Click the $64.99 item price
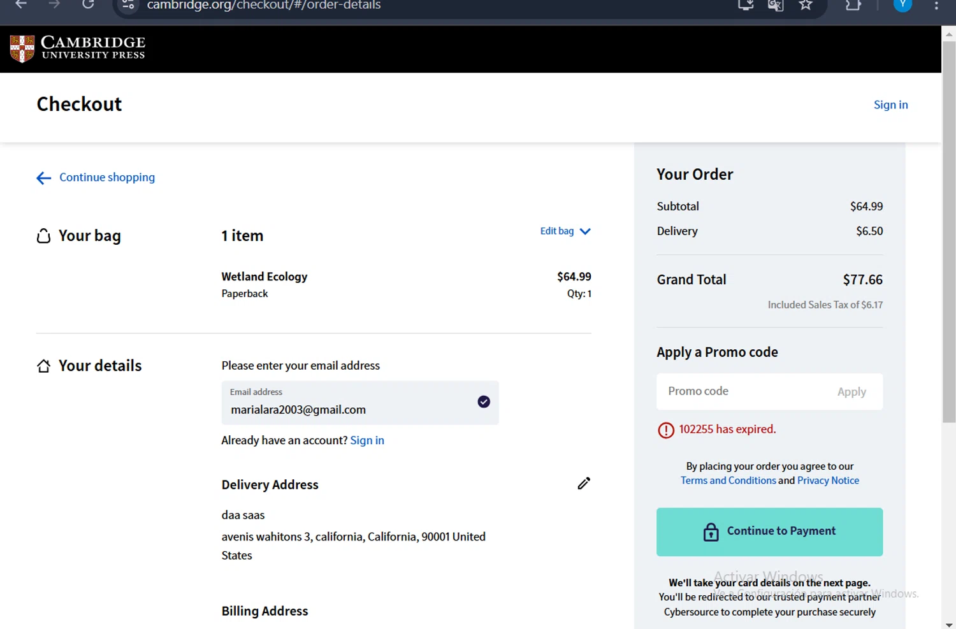 tap(574, 277)
